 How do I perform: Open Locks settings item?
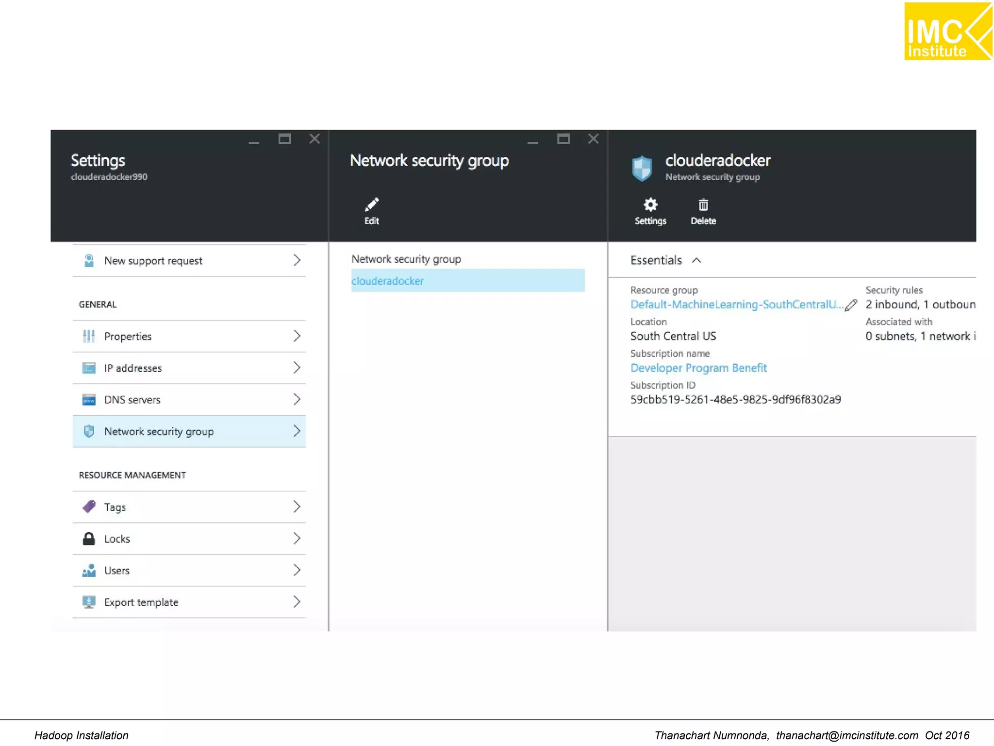click(x=189, y=538)
